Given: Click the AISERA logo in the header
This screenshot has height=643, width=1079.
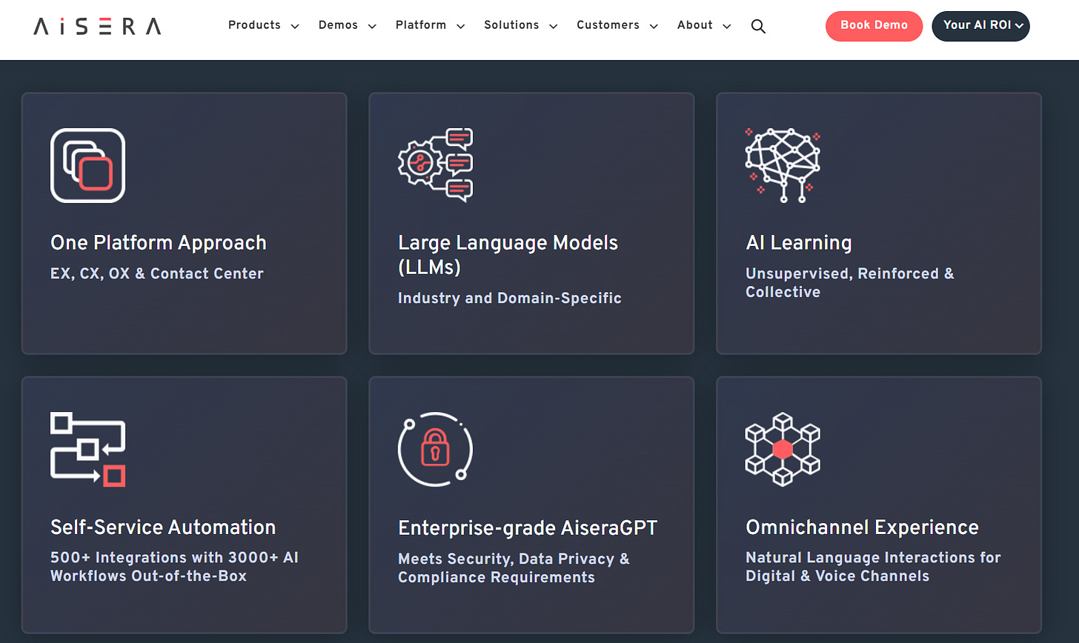Looking at the screenshot, I should [96, 26].
